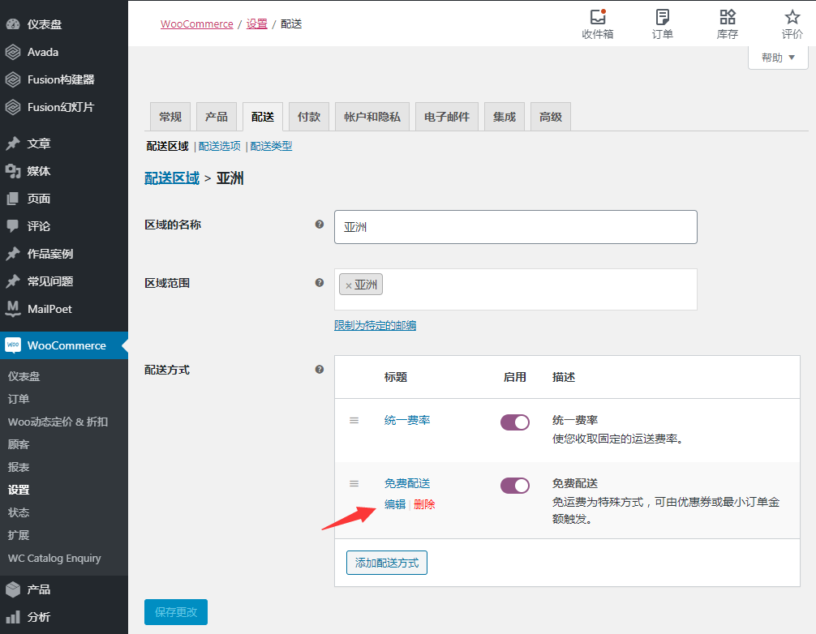Image resolution: width=816 pixels, height=634 pixels.
Task: Click the 仪表盘 dashboard icon in sidebar
Action: coord(13,24)
